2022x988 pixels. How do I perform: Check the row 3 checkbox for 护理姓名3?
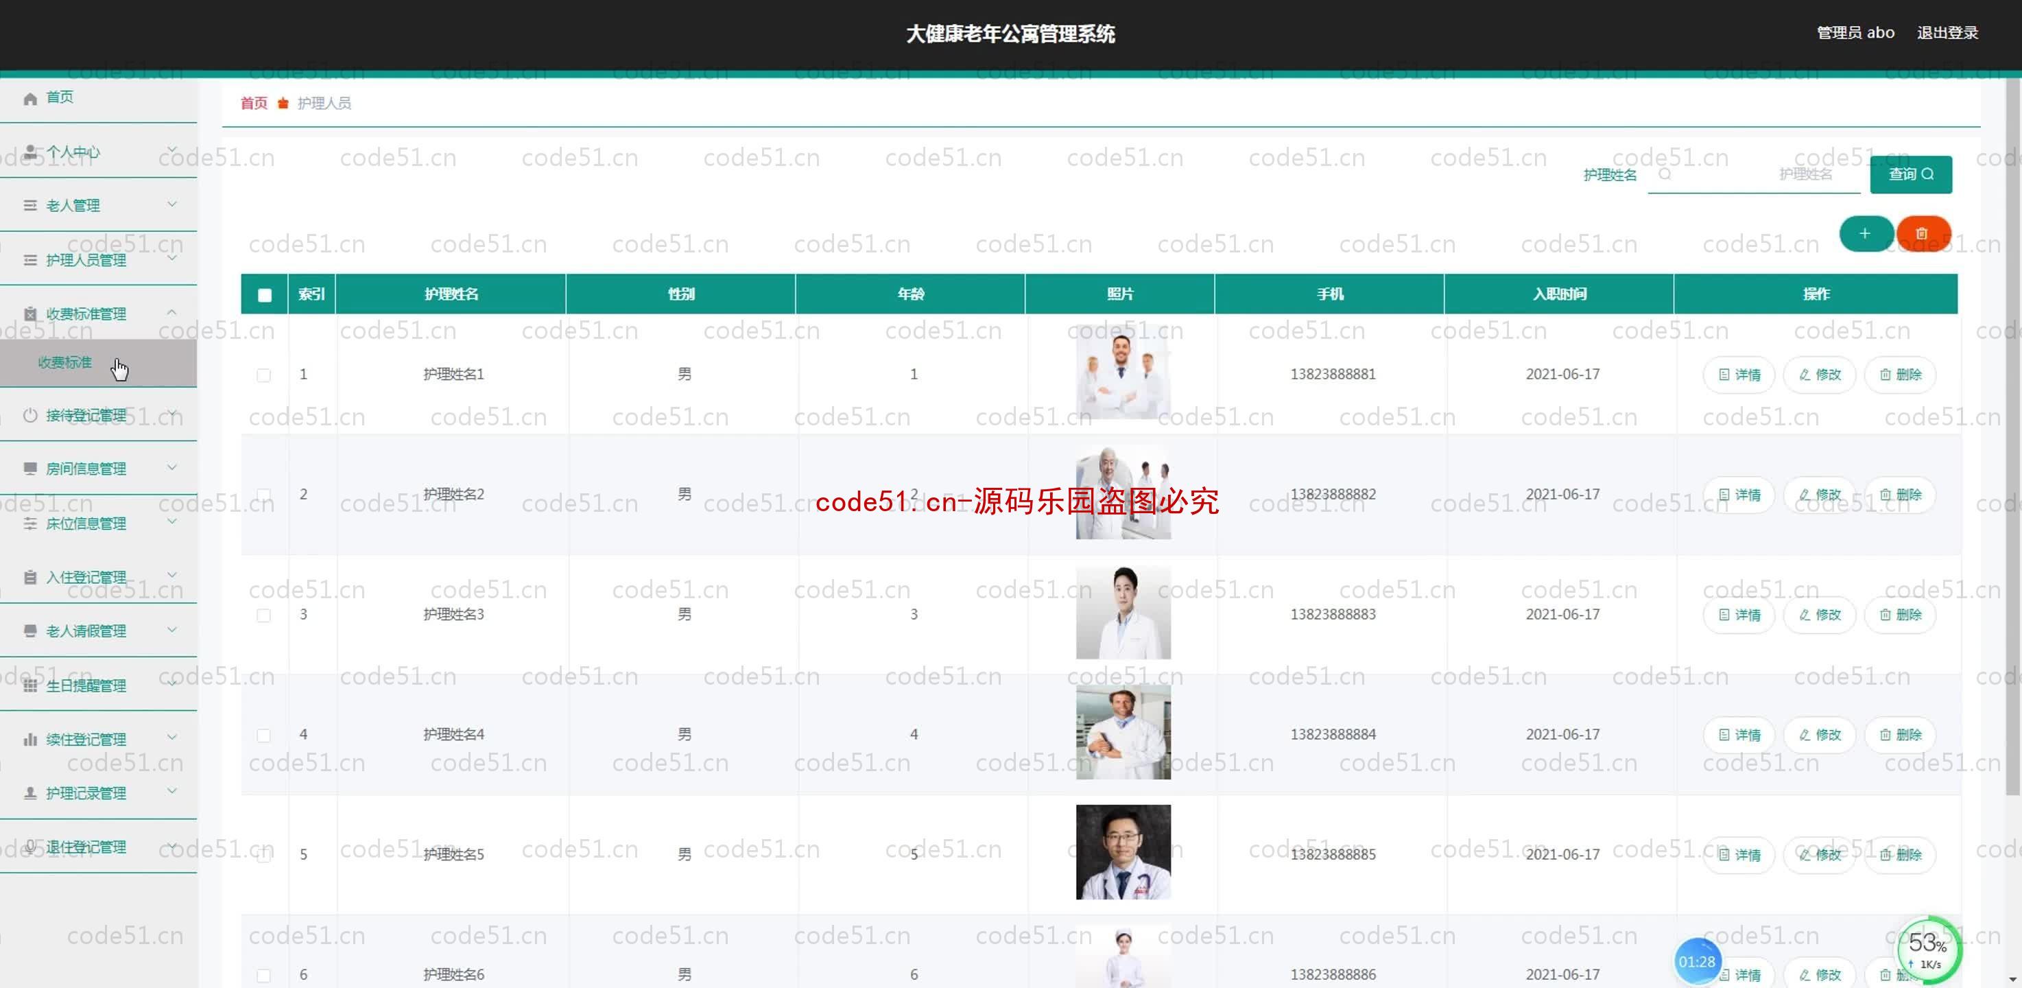click(x=264, y=615)
